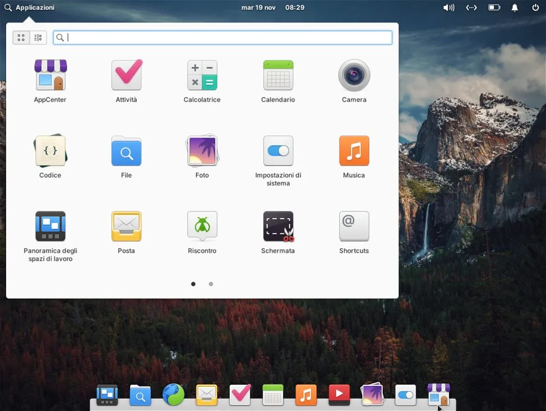The width and height of the screenshot is (546, 411).
Task: Open the Applicazioni menu
Action: 29,8
